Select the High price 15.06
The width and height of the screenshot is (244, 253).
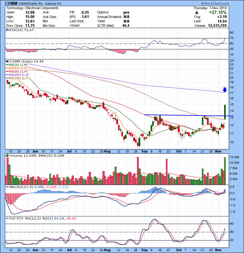pos(30,17)
